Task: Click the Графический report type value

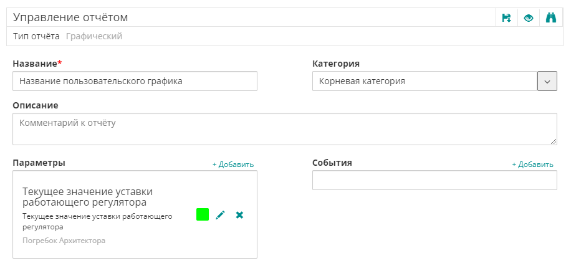Action: tap(94, 36)
